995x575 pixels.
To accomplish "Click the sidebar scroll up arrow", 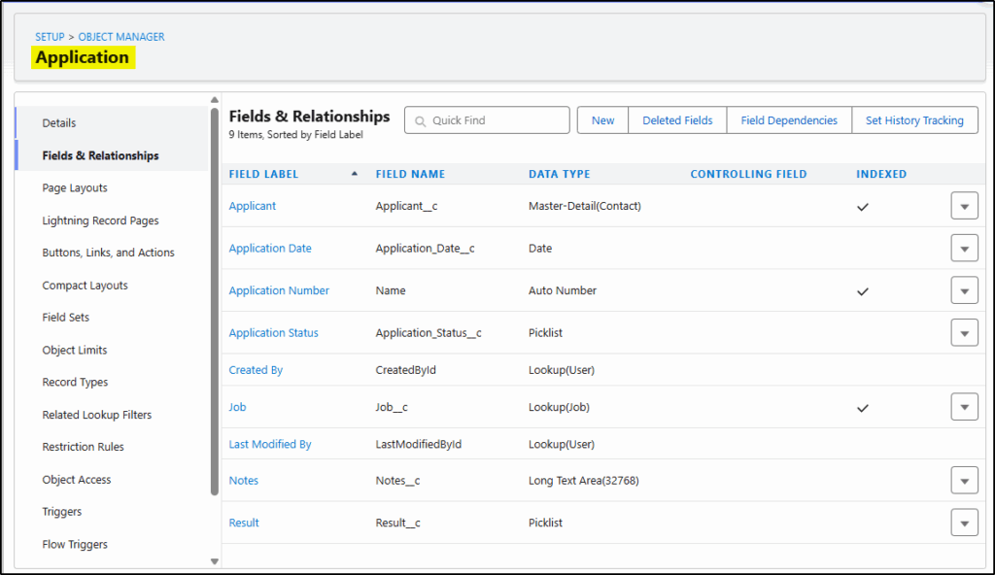I will tap(215, 100).
